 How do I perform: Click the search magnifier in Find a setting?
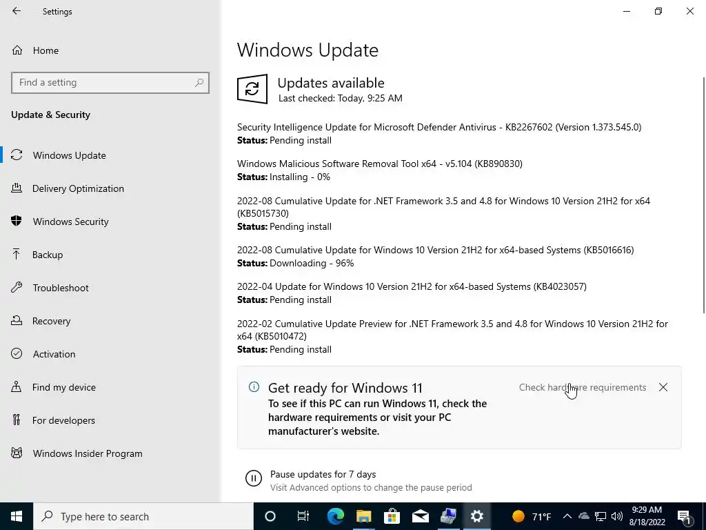click(x=199, y=83)
